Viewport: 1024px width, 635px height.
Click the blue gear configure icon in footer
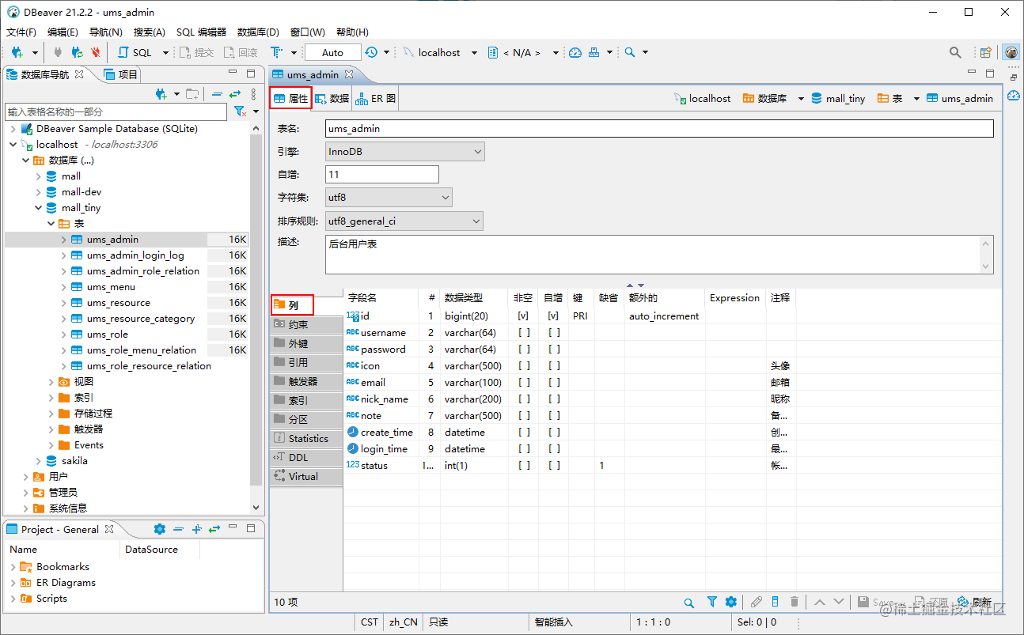[x=730, y=603]
